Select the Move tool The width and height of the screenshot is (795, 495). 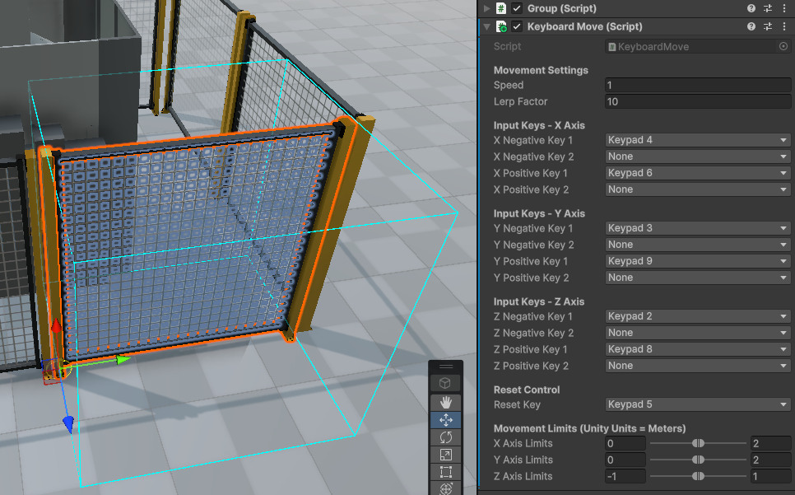(445, 420)
